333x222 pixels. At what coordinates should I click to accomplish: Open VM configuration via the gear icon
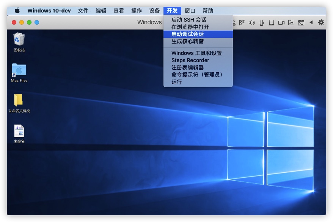[321, 22]
